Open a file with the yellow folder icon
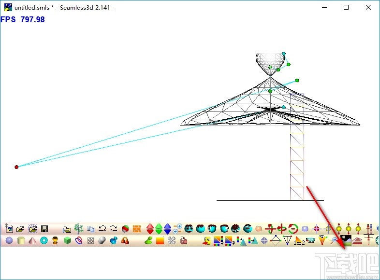 (20, 229)
